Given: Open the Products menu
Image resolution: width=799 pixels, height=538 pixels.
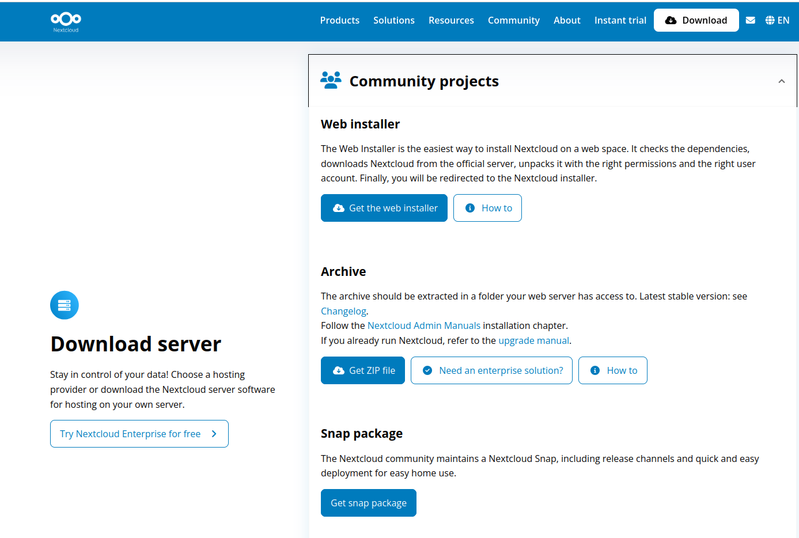Looking at the screenshot, I should [x=340, y=20].
